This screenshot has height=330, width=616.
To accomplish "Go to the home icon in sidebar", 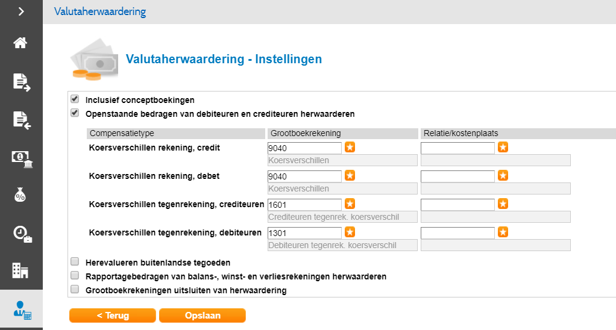I will (21, 43).
